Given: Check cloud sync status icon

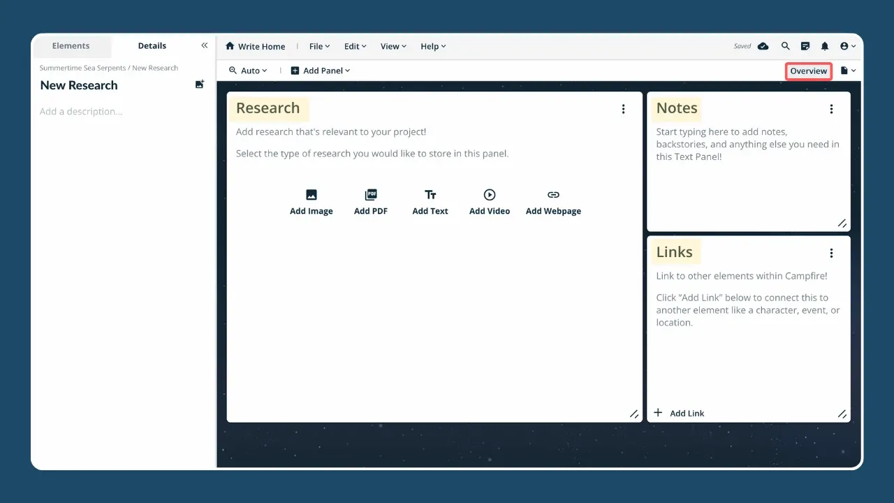Looking at the screenshot, I should (763, 45).
